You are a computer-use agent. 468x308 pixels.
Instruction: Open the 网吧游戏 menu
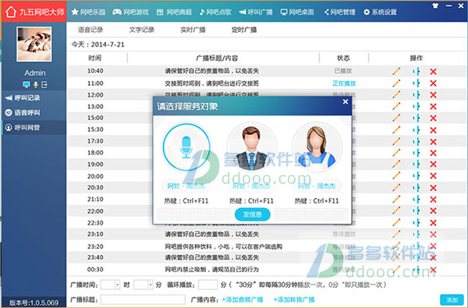click(x=130, y=12)
